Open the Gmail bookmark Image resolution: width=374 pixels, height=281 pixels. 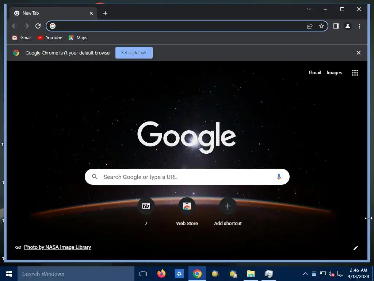click(x=22, y=38)
